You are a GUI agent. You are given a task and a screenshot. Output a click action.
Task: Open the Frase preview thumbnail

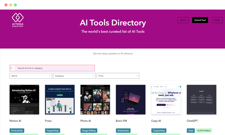(x=60, y=100)
